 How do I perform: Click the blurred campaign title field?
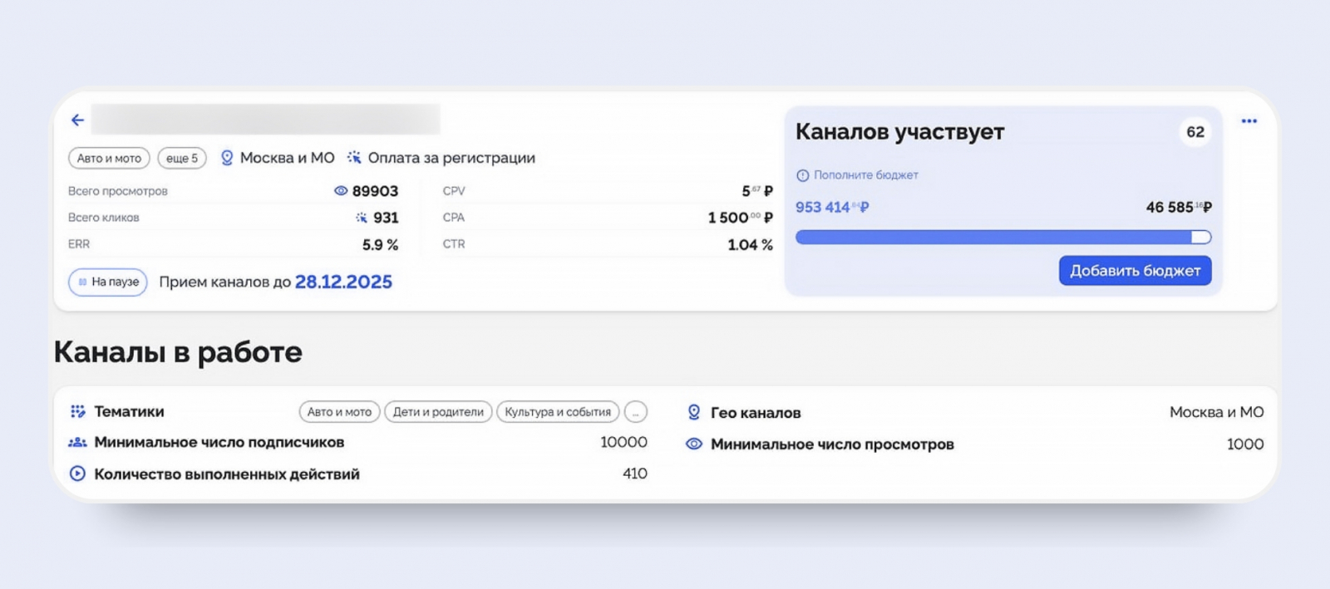click(x=265, y=120)
